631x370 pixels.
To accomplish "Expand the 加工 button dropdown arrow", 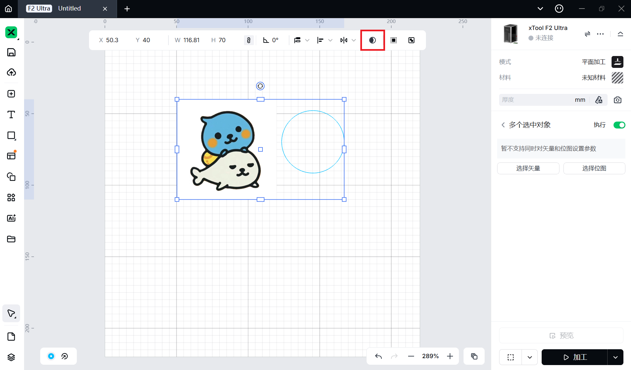I will (x=615, y=357).
